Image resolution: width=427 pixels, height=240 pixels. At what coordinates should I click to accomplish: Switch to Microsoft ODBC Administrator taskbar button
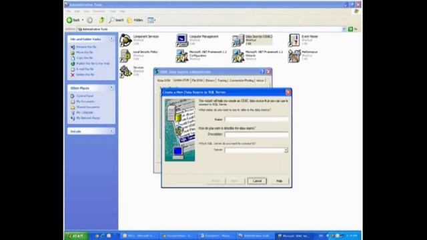click(294, 235)
